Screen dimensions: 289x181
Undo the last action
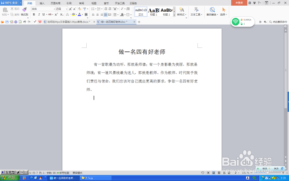[24, 22]
